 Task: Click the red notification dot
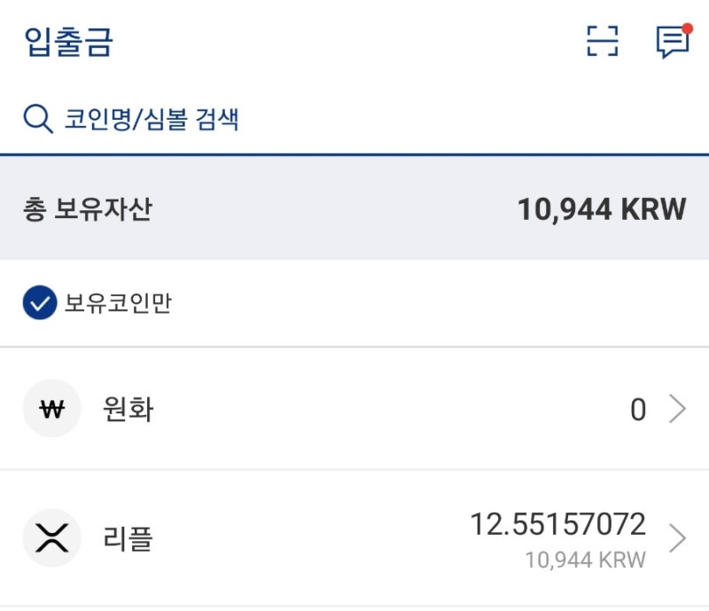(688, 28)
